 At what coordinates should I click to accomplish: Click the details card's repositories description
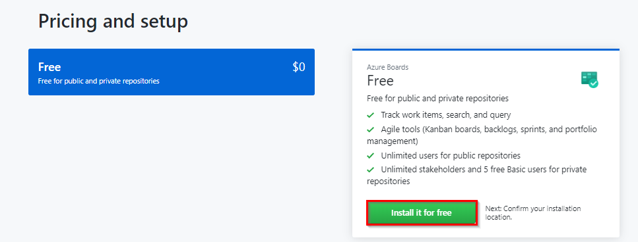437,99
